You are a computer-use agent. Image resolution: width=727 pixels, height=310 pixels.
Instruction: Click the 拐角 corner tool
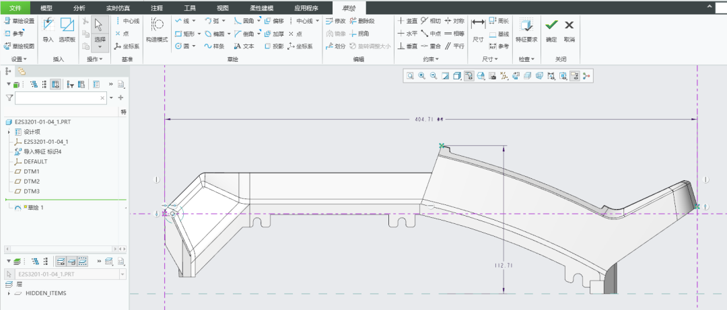359,34
